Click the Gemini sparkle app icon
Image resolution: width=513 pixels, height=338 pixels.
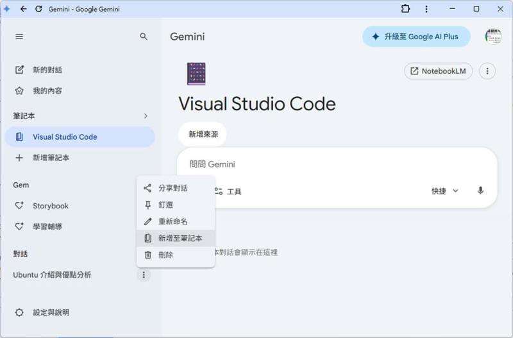6,9
